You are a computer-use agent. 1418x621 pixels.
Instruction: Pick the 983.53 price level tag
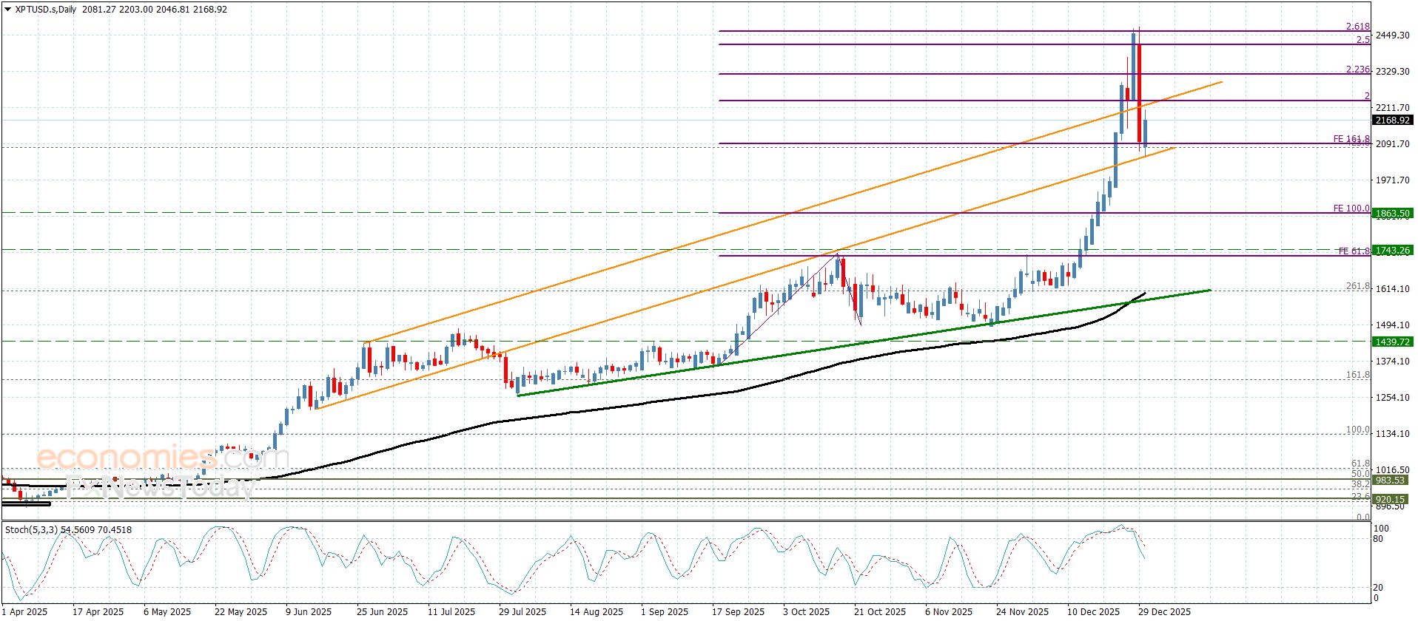click(1389, 481)
